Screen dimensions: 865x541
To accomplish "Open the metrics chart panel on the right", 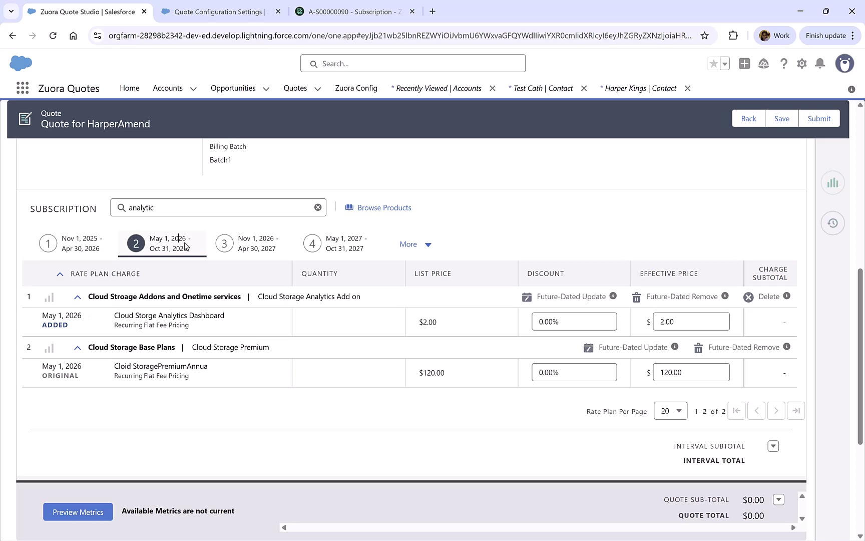I will pos(832,182).
